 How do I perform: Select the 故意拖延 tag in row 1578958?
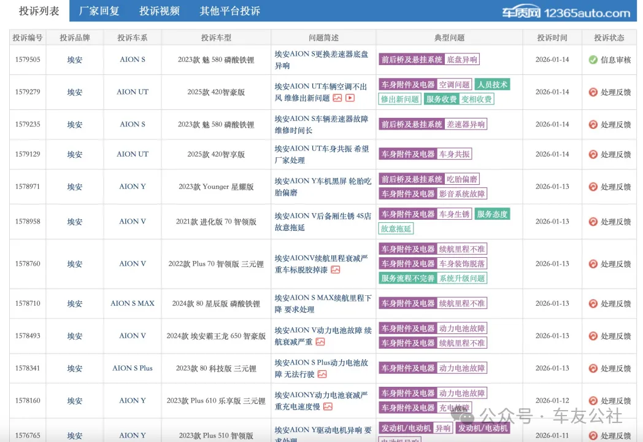tap(396, 228)
